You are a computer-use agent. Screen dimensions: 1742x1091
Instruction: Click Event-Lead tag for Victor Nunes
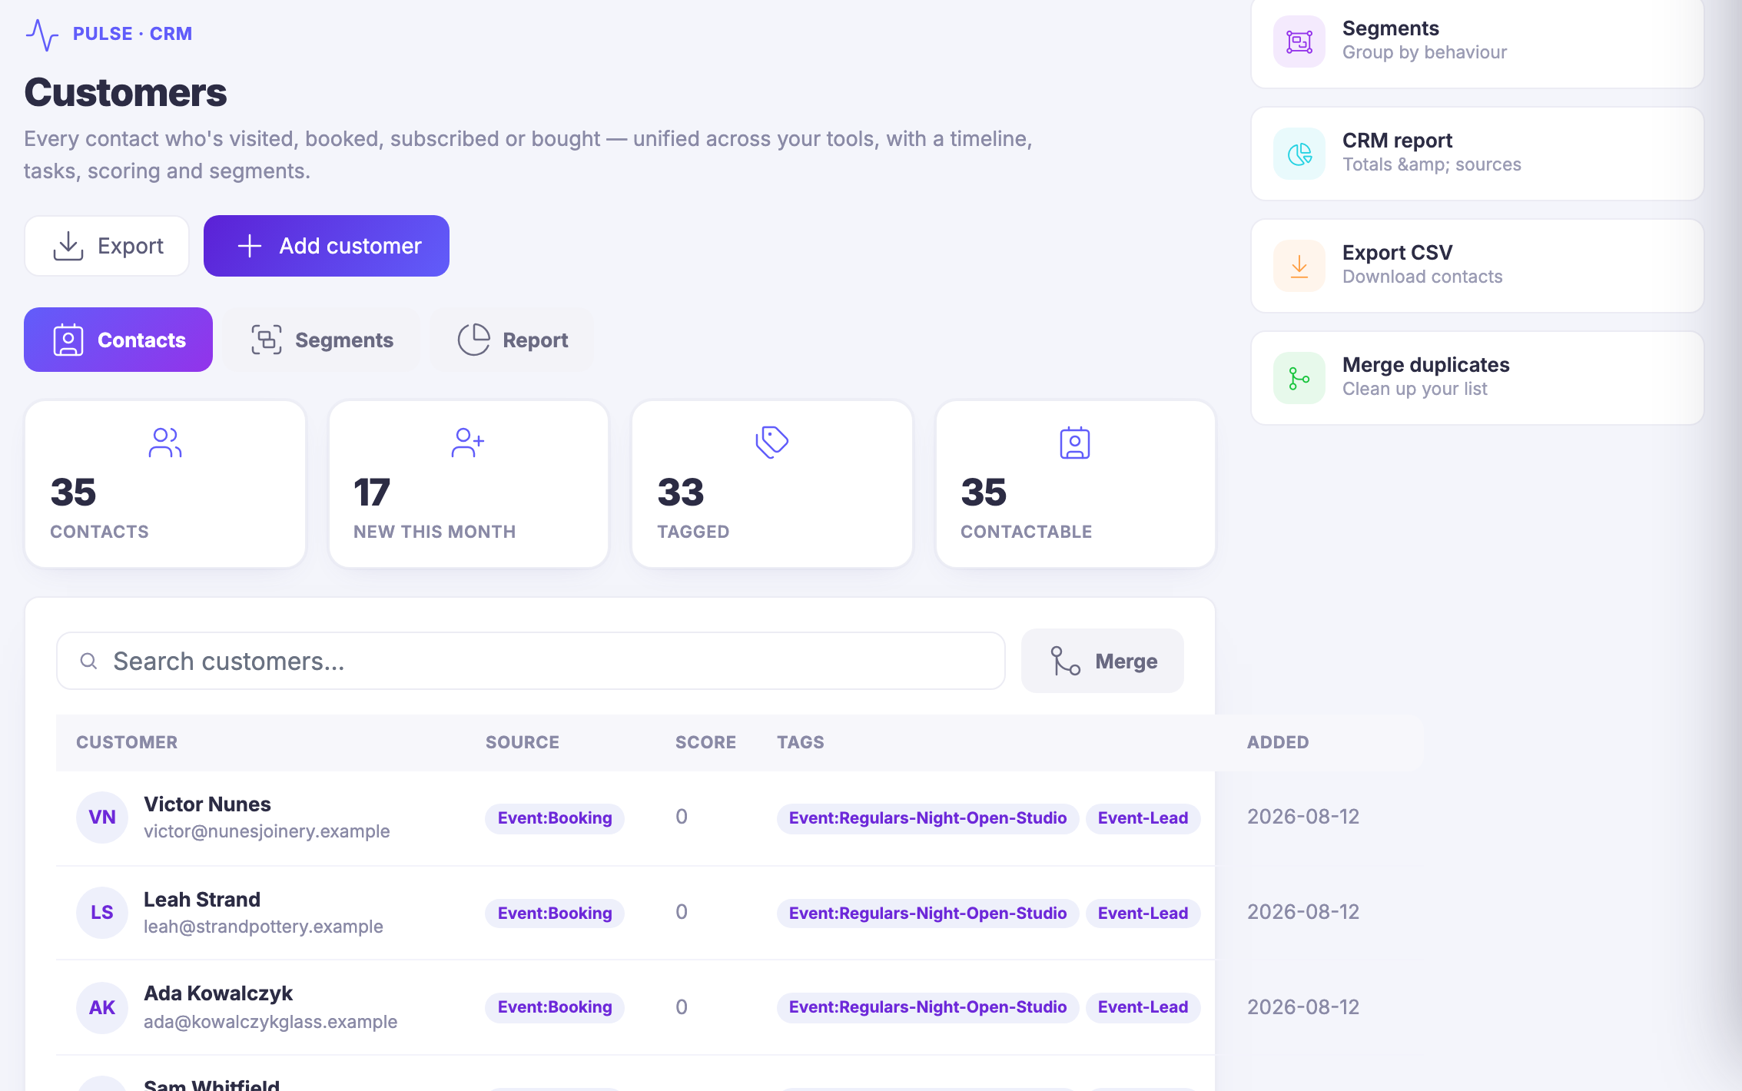coord(1143,818)
